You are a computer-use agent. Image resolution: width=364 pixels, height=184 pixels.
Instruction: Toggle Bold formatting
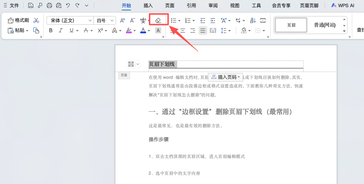pos(51,30)
